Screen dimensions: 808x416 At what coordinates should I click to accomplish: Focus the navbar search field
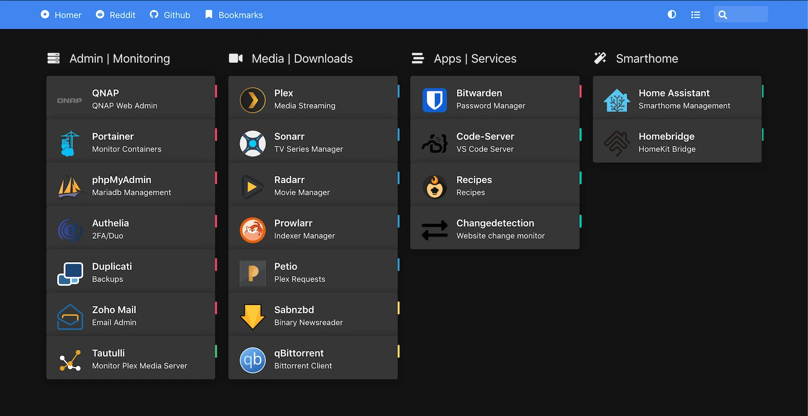click(x=741, y=14)
